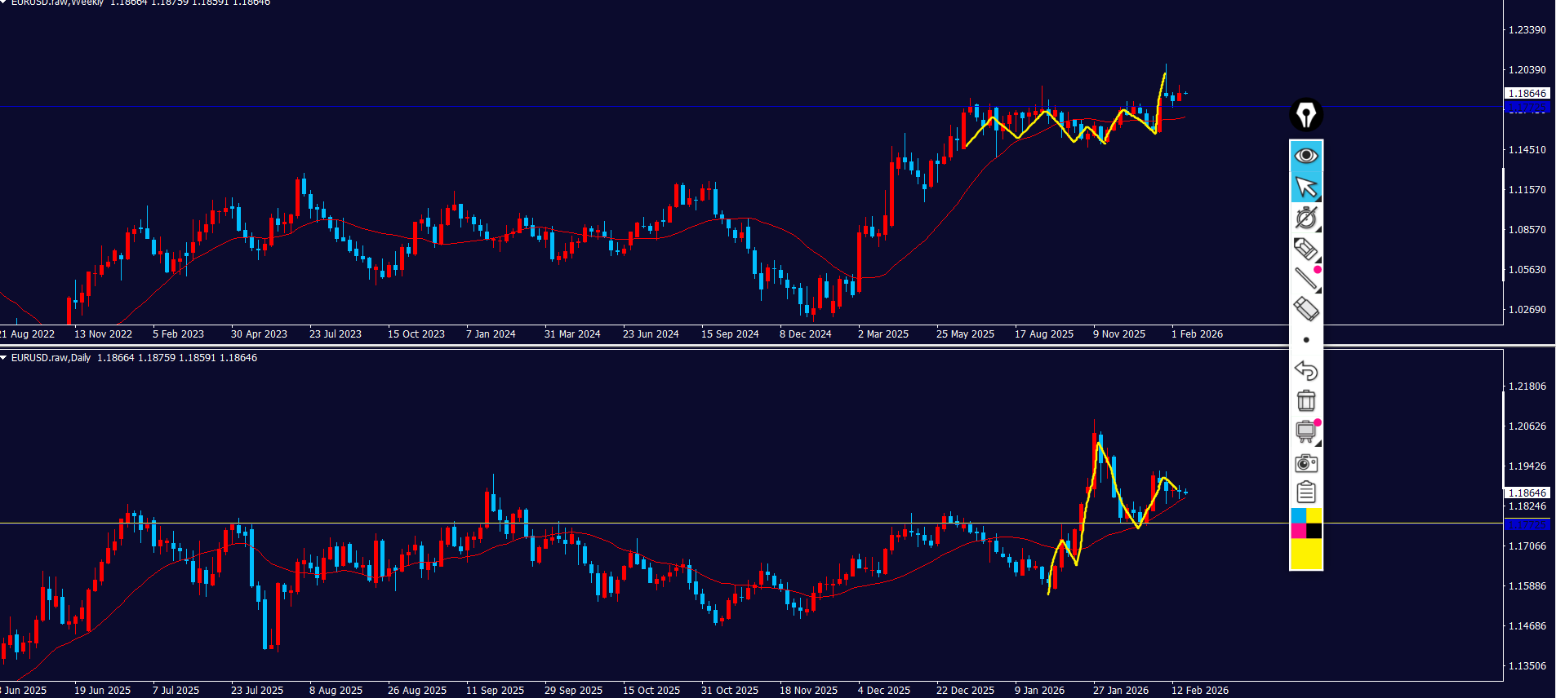The height and width of the screenshot is (698, 1556).
Task: Select the timed disappearing pen tool
Action: (1305, 218)
